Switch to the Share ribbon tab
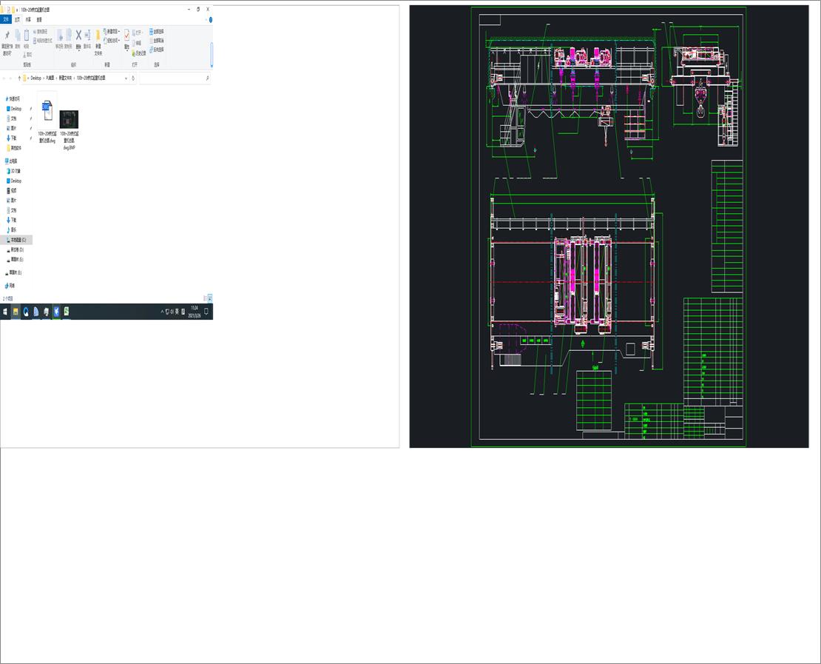 pyautogui.click(x=28, y=19)
